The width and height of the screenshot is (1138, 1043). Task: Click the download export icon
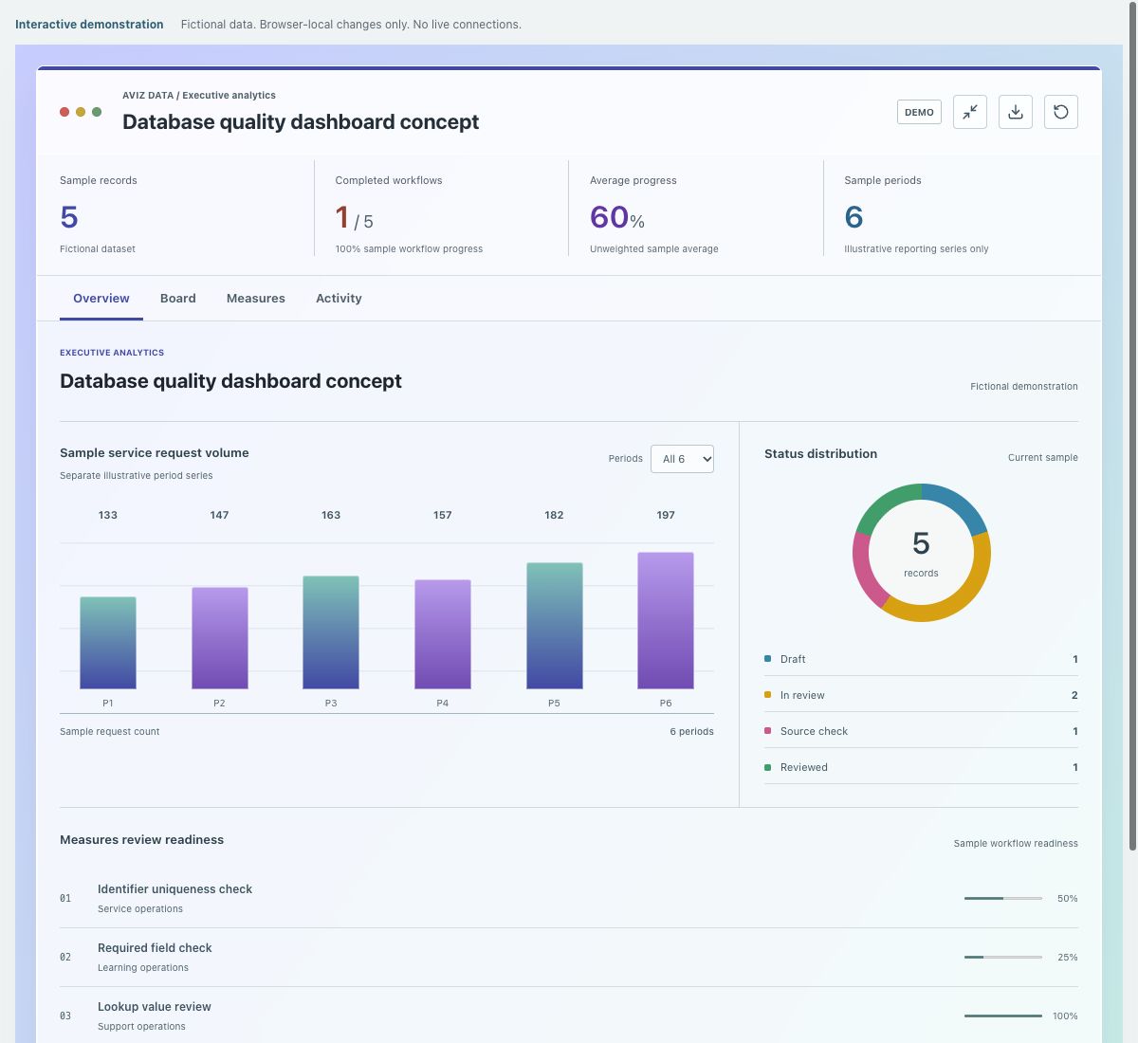pos(1016,112)
